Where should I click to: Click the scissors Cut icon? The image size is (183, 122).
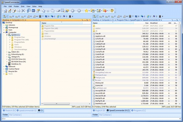coord(48,11)
